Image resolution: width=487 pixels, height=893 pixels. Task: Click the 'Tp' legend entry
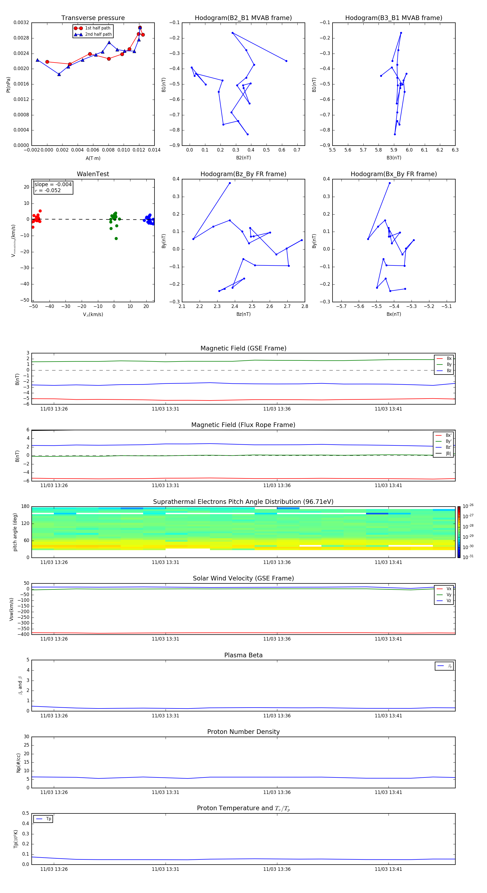coord(43,819)
